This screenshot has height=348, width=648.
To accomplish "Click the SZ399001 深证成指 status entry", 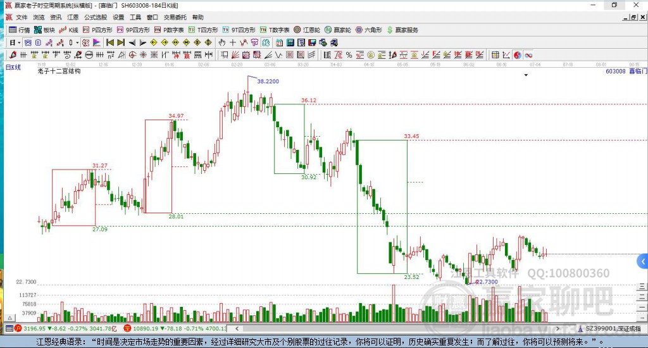I will 610,328.
